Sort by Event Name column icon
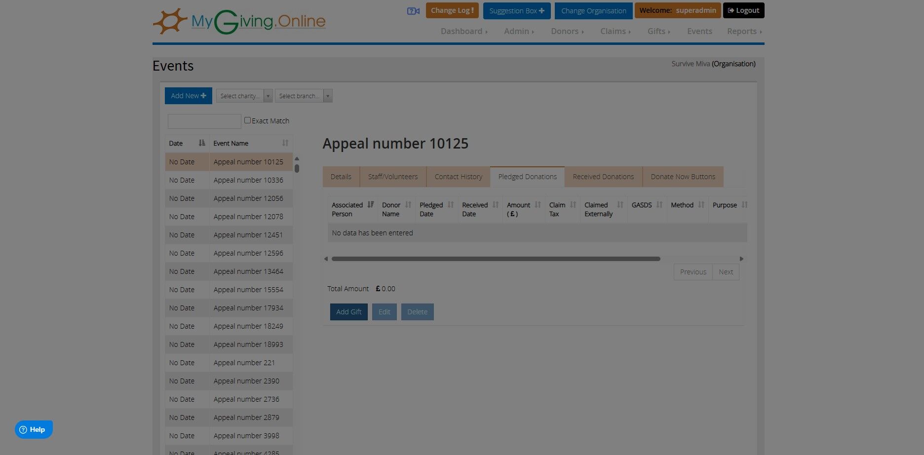Screen dimensions: 924x455 click(x=285, y=143)
